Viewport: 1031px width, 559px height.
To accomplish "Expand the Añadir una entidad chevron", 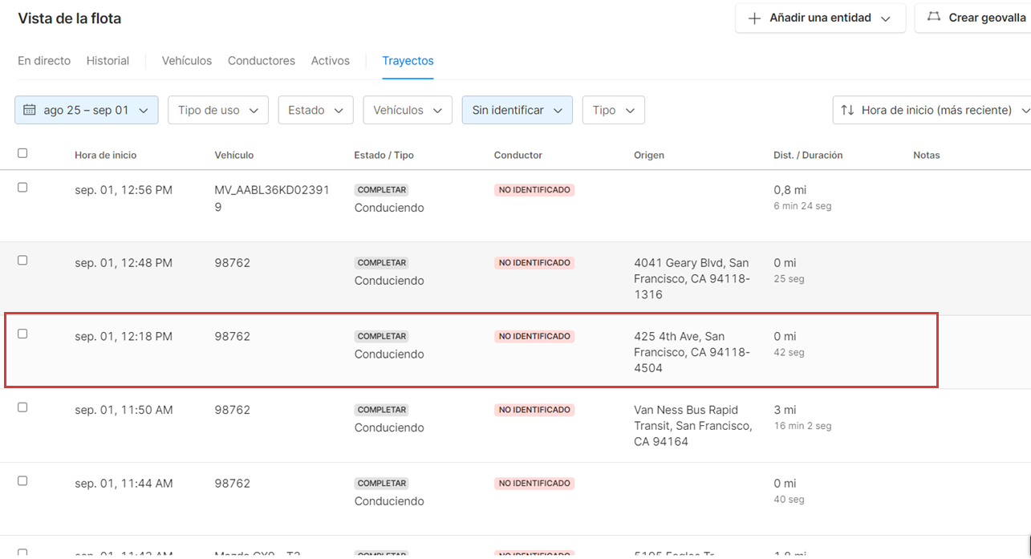I will [x=886, y=18].
